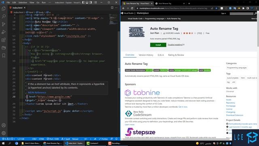The height and width of the screenshot is (146, 259).
Task: Install the Auto Rename Tag extension
Action: pyautogui.click(x=158, y=45)
